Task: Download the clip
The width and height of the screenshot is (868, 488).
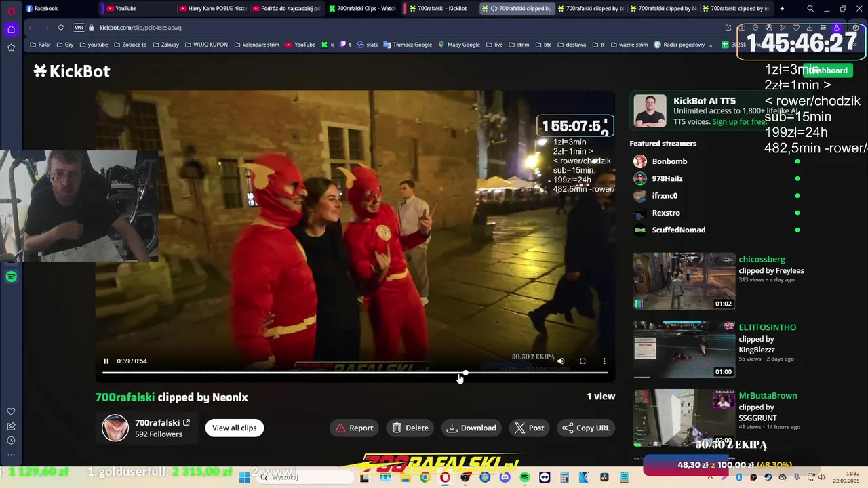Action: (471, 428)
